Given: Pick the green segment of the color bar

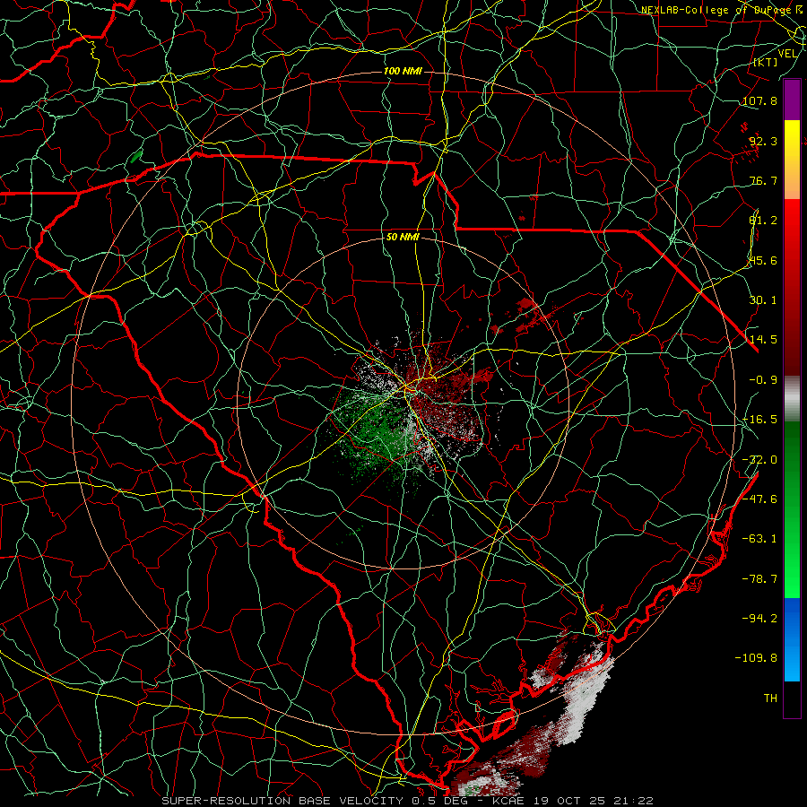Looking at the screenshot, I should click(x=792, y=509).
